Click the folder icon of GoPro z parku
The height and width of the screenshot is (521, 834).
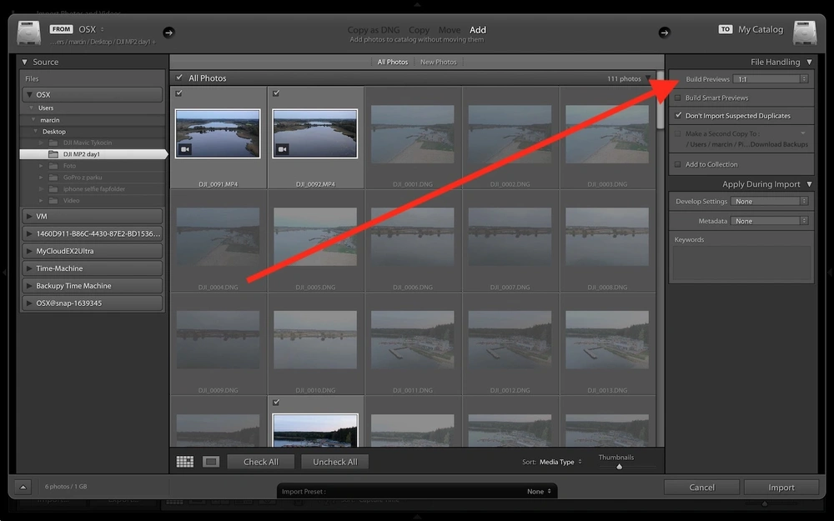(x=53, y=177)
